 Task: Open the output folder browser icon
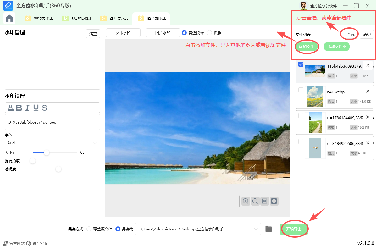(x=268, y=229)
